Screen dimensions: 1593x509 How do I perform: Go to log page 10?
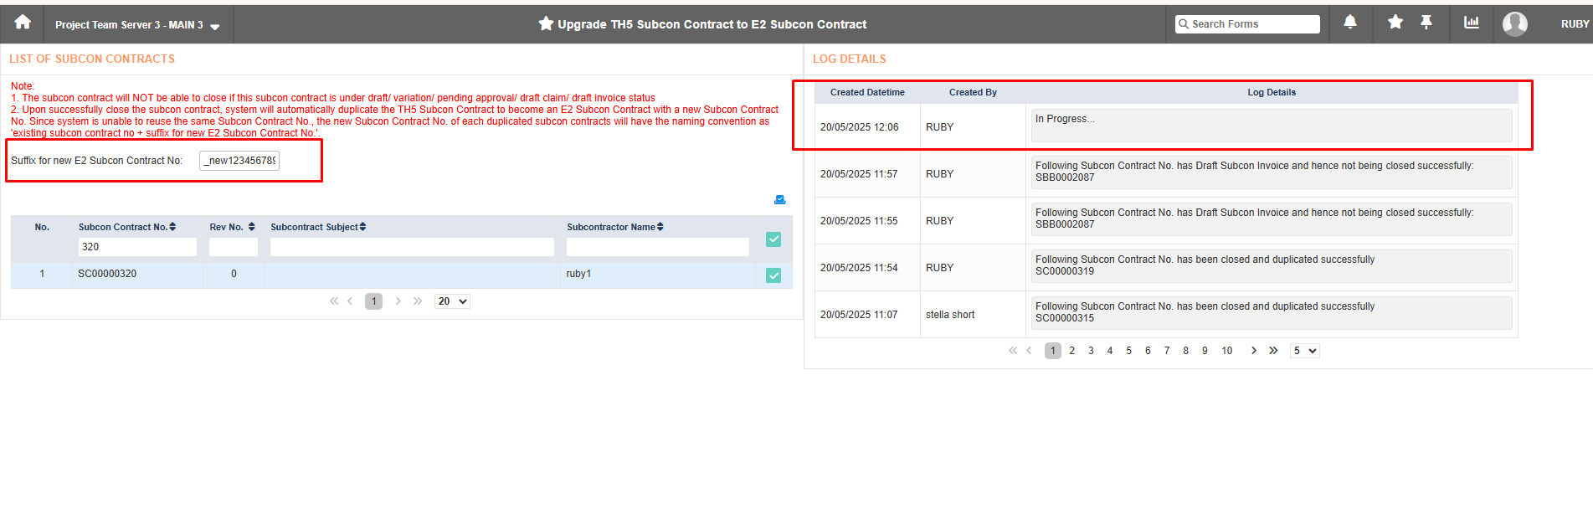1226,351
